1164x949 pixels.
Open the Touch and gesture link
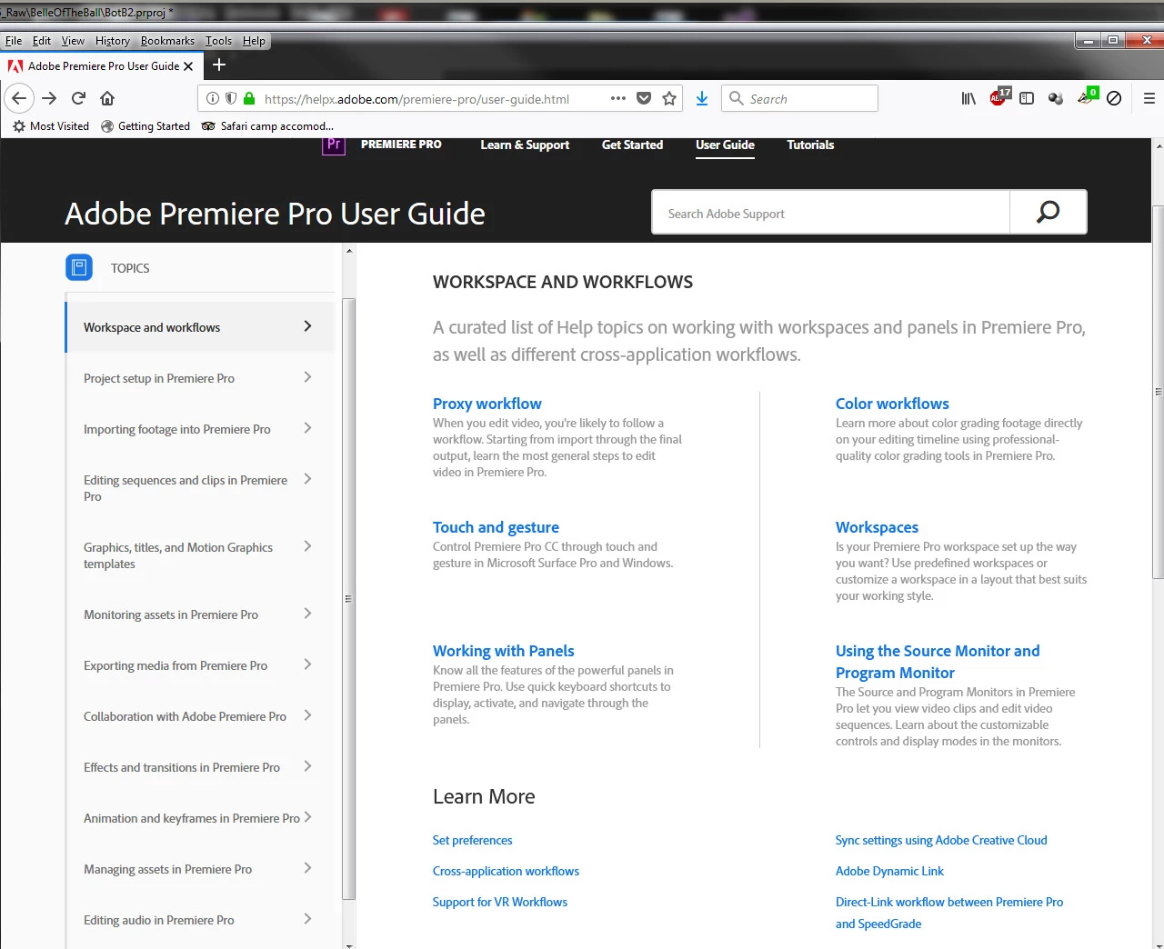click(x=496, y=527)
